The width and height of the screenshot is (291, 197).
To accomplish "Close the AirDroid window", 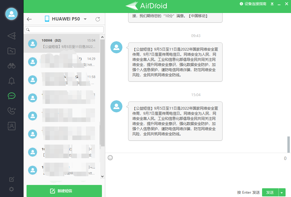I will pos(286,4).
